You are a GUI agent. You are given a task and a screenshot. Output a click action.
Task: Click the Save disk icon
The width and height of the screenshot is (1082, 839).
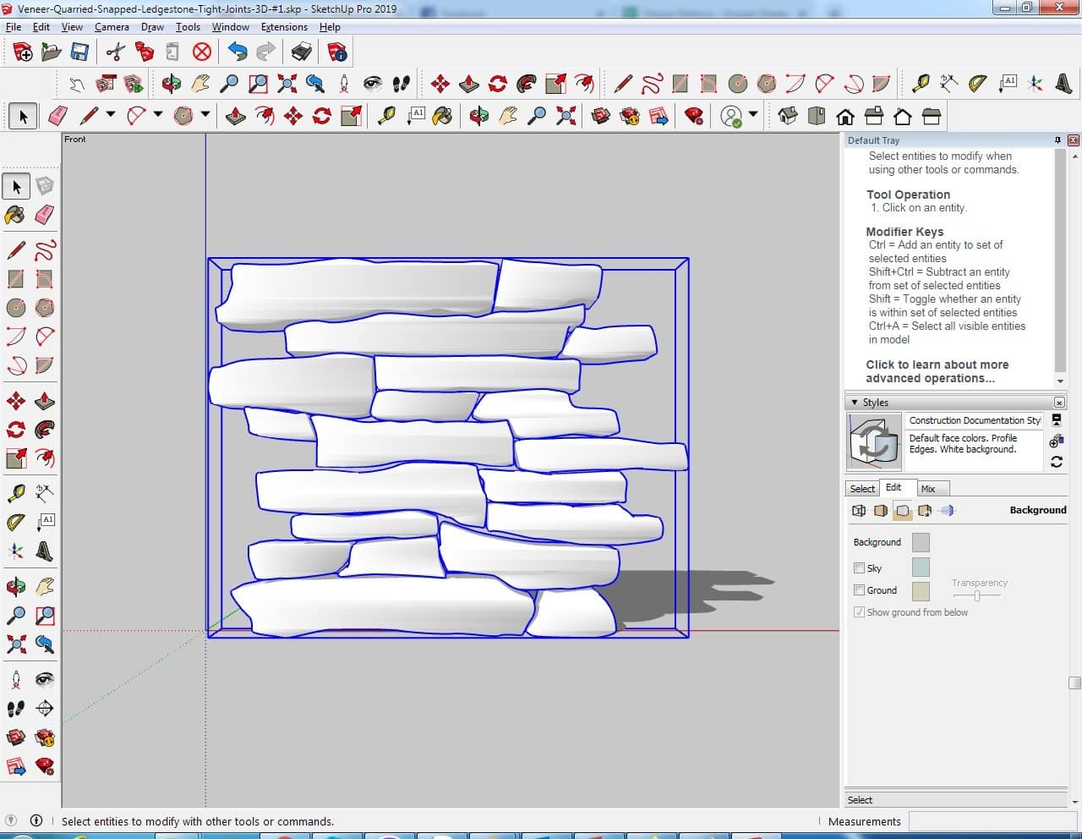79,52
